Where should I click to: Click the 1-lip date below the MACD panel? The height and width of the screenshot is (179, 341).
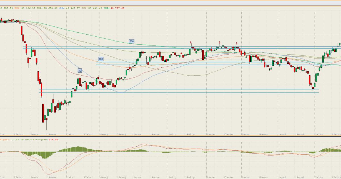[172, 177]
